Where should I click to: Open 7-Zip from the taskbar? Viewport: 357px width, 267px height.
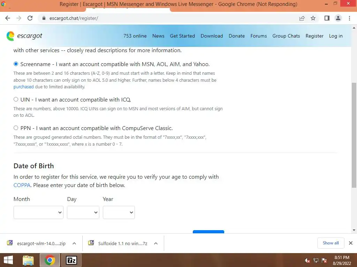coord(71,260)
